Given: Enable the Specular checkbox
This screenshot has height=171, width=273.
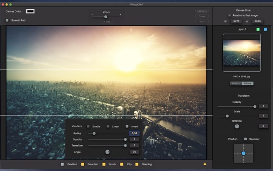Looking at the screenshot, I should click(x=246, y=139).
